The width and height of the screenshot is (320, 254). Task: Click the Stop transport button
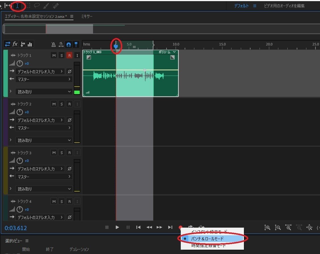107,227
